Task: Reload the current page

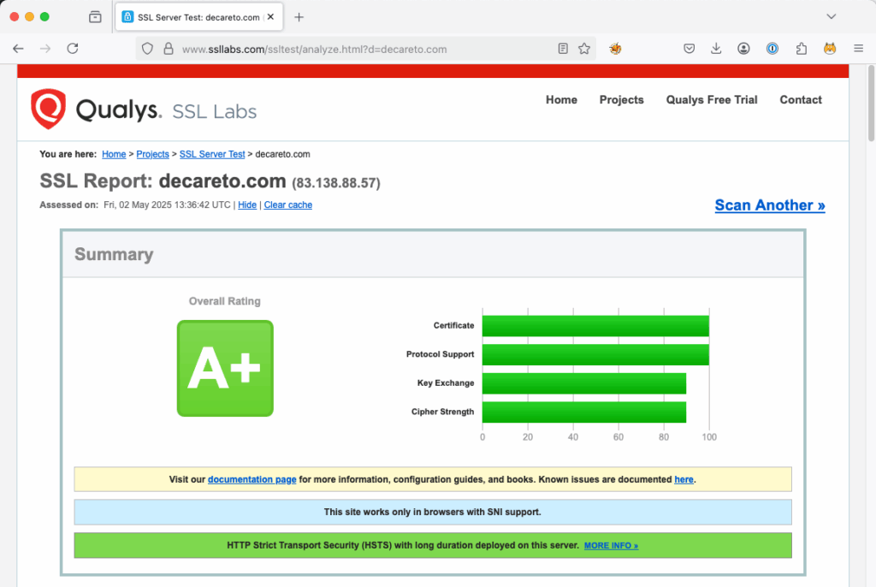Action: 73,49
